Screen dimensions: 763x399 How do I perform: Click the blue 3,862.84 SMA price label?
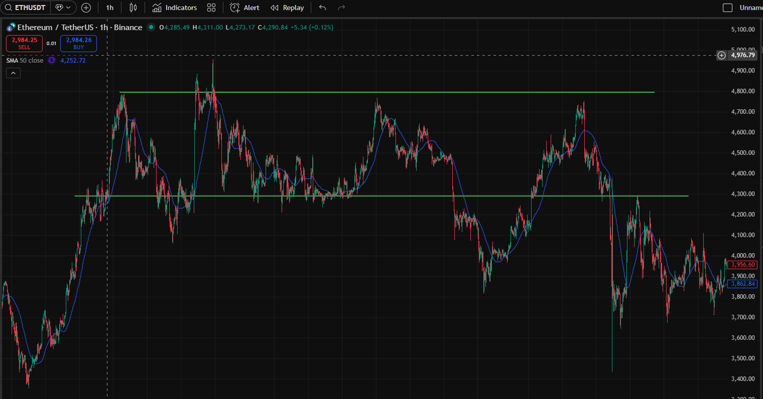[743, 283]
